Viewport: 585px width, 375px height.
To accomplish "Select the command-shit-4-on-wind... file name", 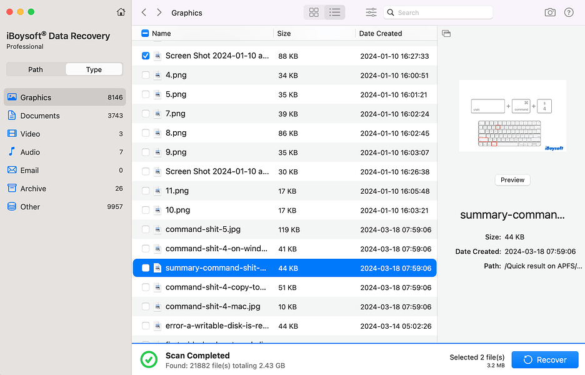I will coord(216,249).
